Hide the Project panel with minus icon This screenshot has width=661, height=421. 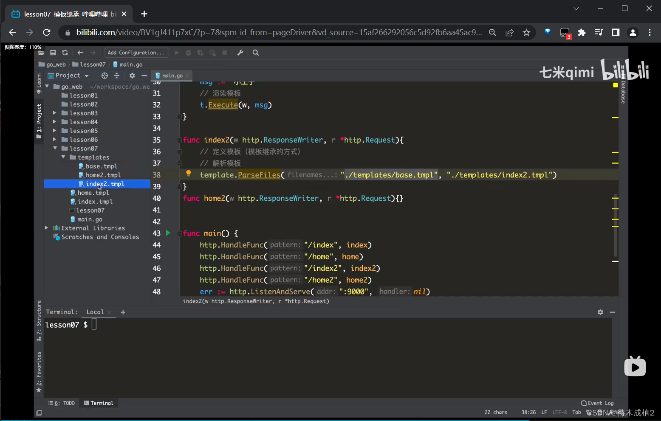pos(144,76)
